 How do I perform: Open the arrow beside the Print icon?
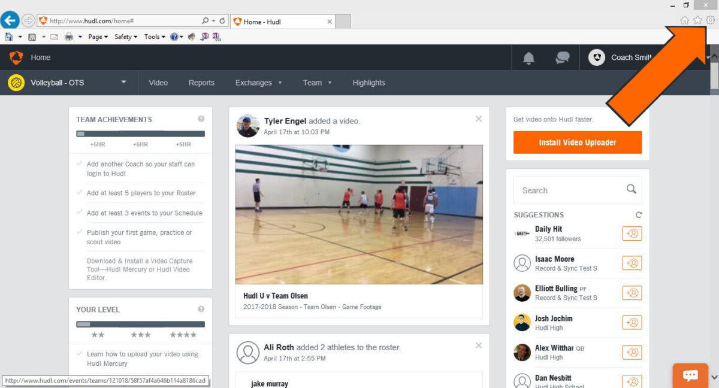pos(80,37)
